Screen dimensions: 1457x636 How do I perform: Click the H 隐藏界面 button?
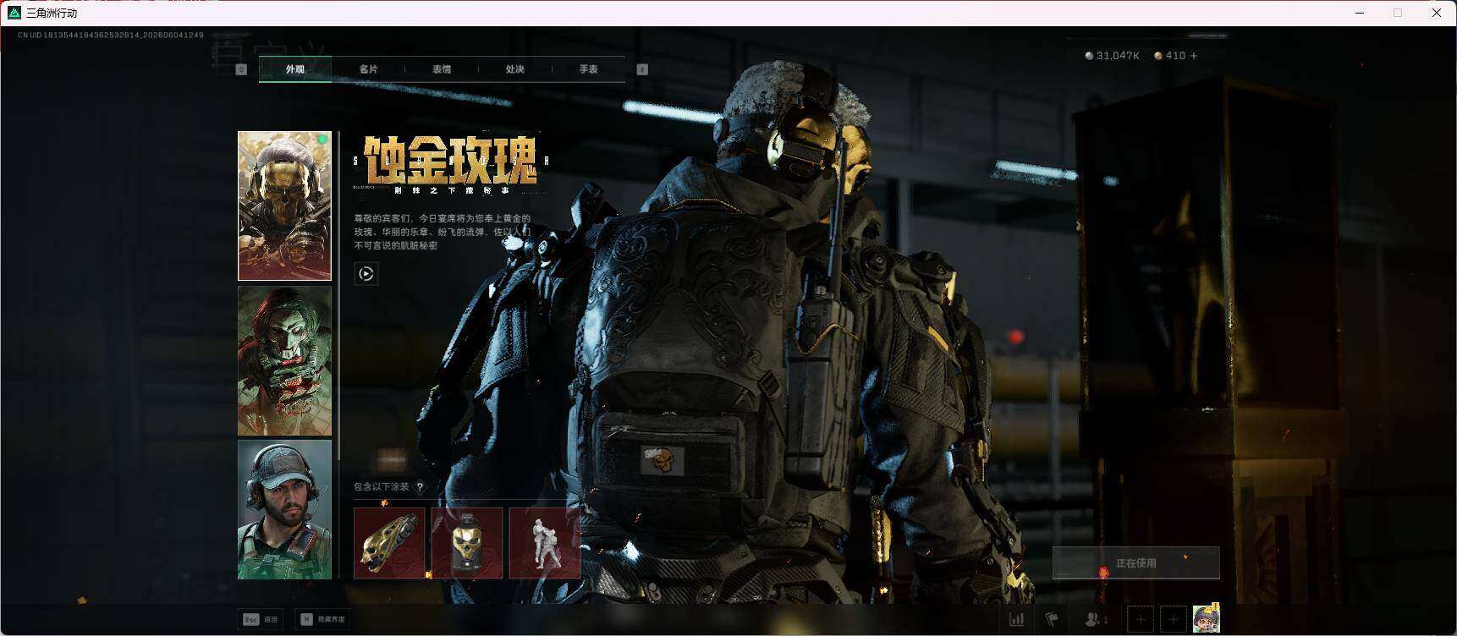point(323,619)
